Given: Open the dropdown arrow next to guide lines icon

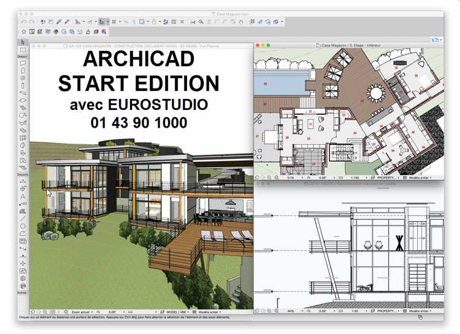Looking at the screenshot, I should (83, 21).
